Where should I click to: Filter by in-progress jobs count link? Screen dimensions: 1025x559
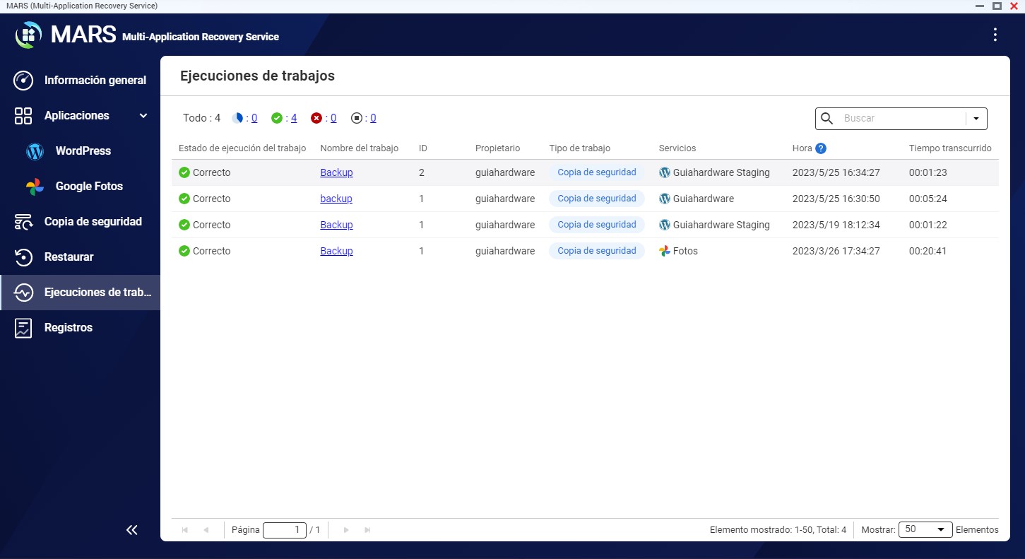pyautogui.click(x=254, y=118)
